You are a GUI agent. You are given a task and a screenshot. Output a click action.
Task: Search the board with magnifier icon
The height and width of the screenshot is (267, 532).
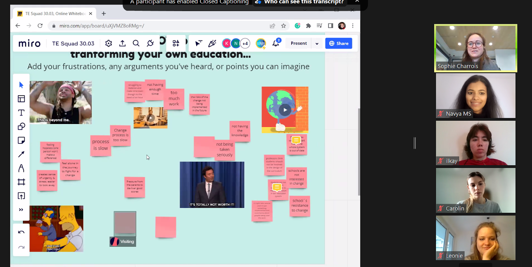click(x=136, y=43)
